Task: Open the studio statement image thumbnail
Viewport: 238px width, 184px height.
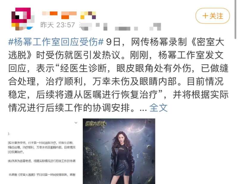Action: 42,151
